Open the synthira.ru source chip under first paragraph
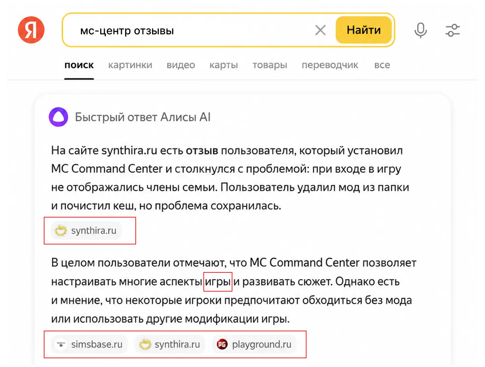485x367 pixels. (x=87, y=231)
